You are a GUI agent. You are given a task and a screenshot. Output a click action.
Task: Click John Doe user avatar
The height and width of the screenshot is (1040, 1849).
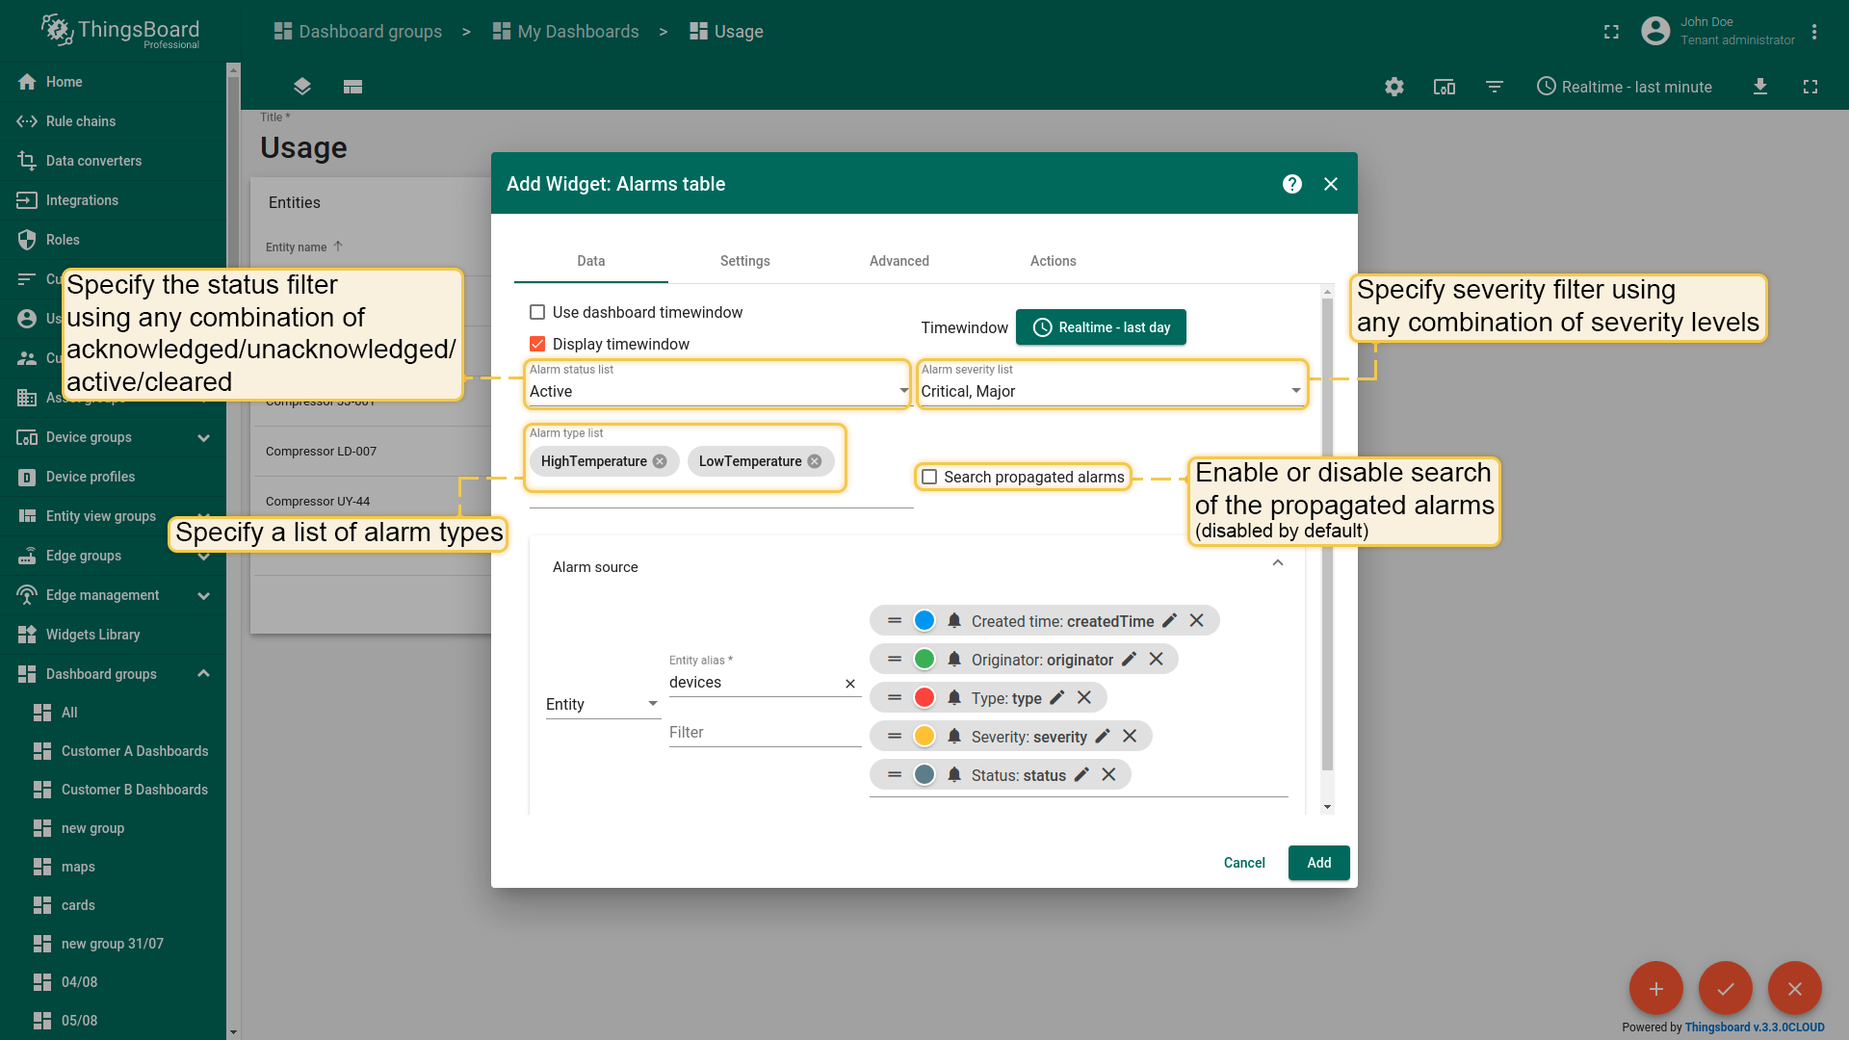pos(1655,32)
